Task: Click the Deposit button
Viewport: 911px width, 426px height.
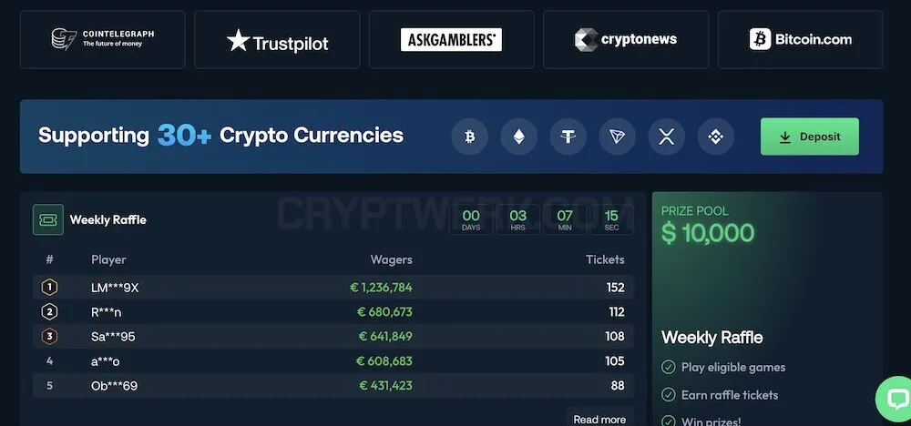Action: tap(809, 137)
